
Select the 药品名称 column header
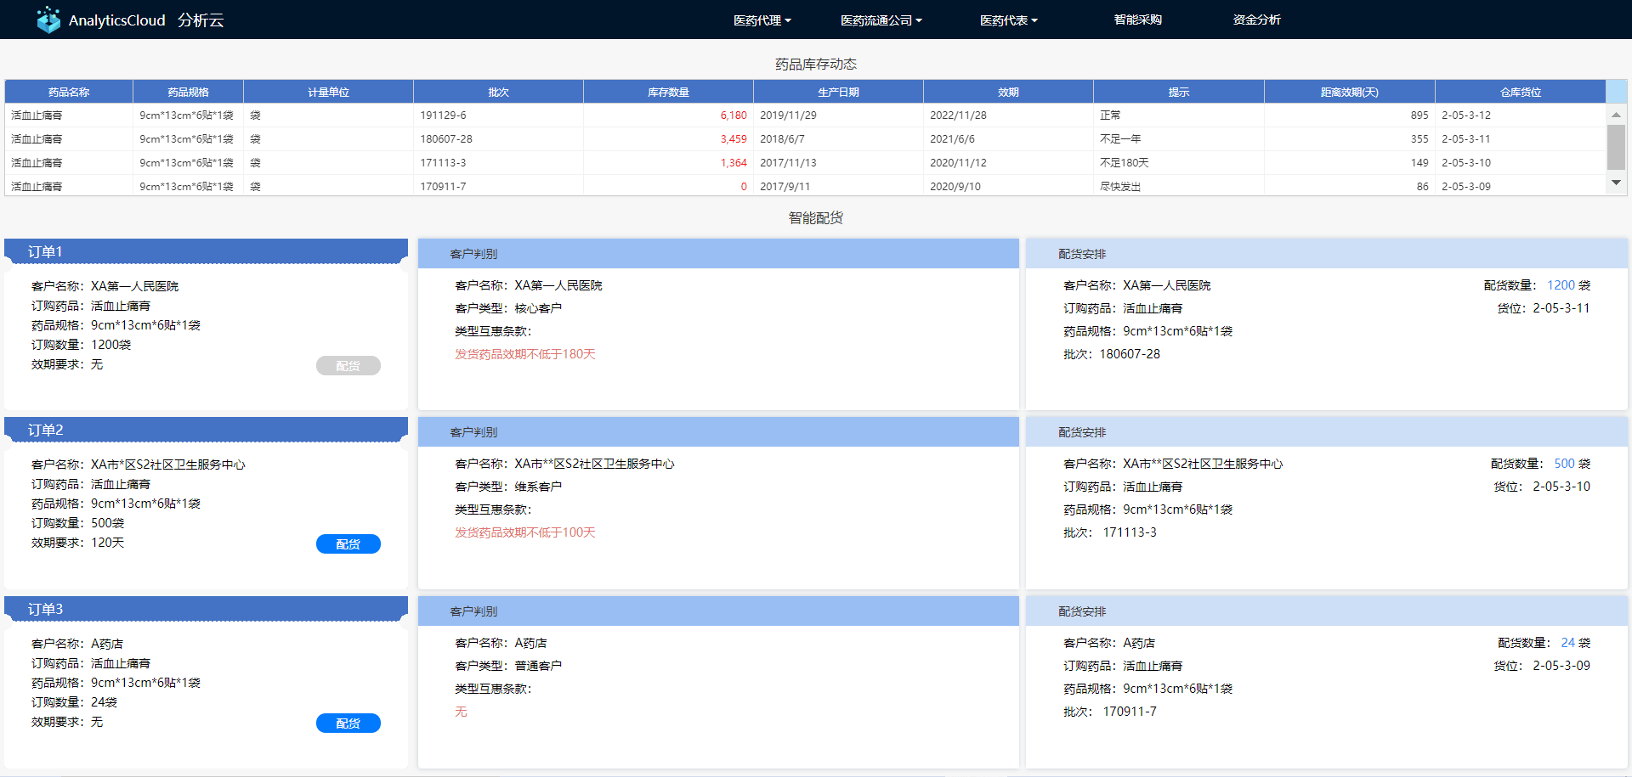[x=68, y=91]
